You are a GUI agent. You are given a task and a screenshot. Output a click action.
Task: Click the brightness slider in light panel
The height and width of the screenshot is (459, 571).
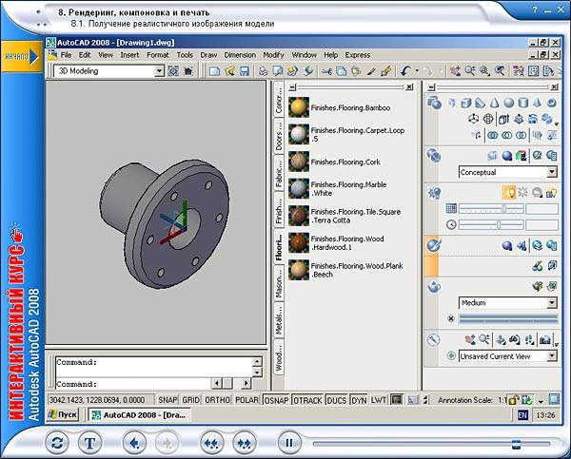504,208
